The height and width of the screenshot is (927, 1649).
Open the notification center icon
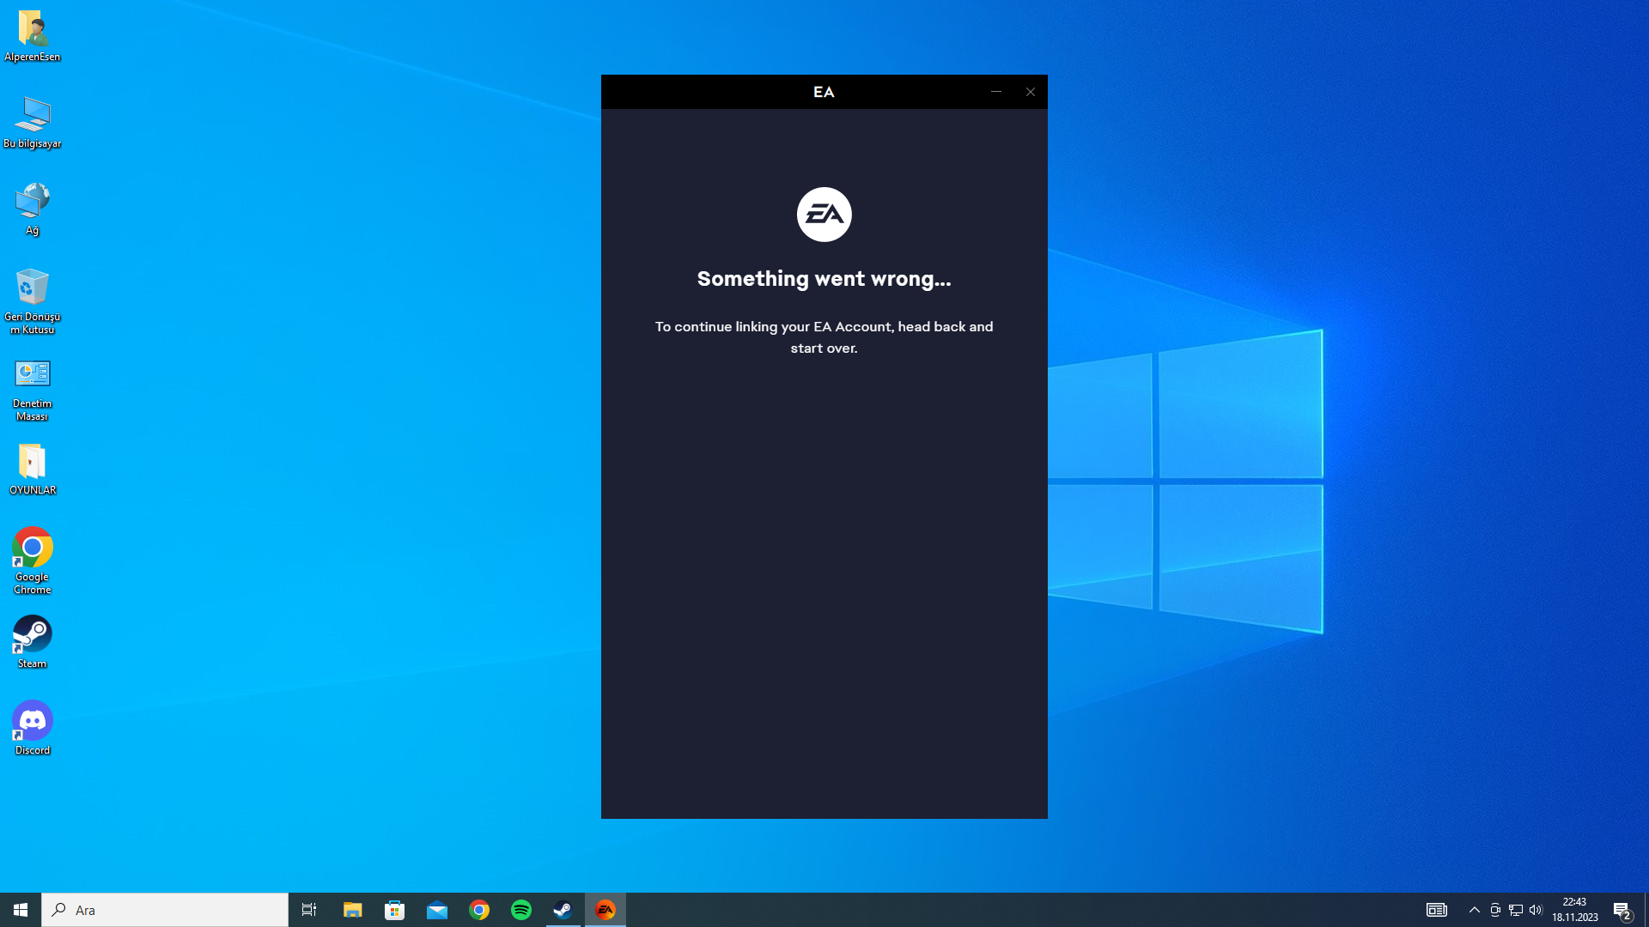pos(1622,910)
